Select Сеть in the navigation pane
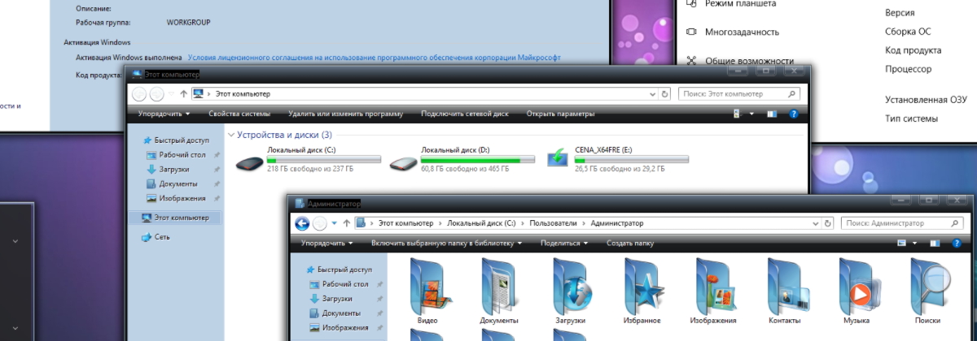 point(156,237)
